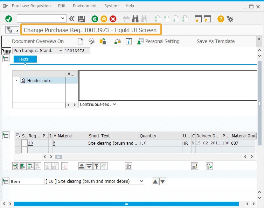Open Customize Local Layout gear icon
264x208 pixels.
click(x=230, y=19)
